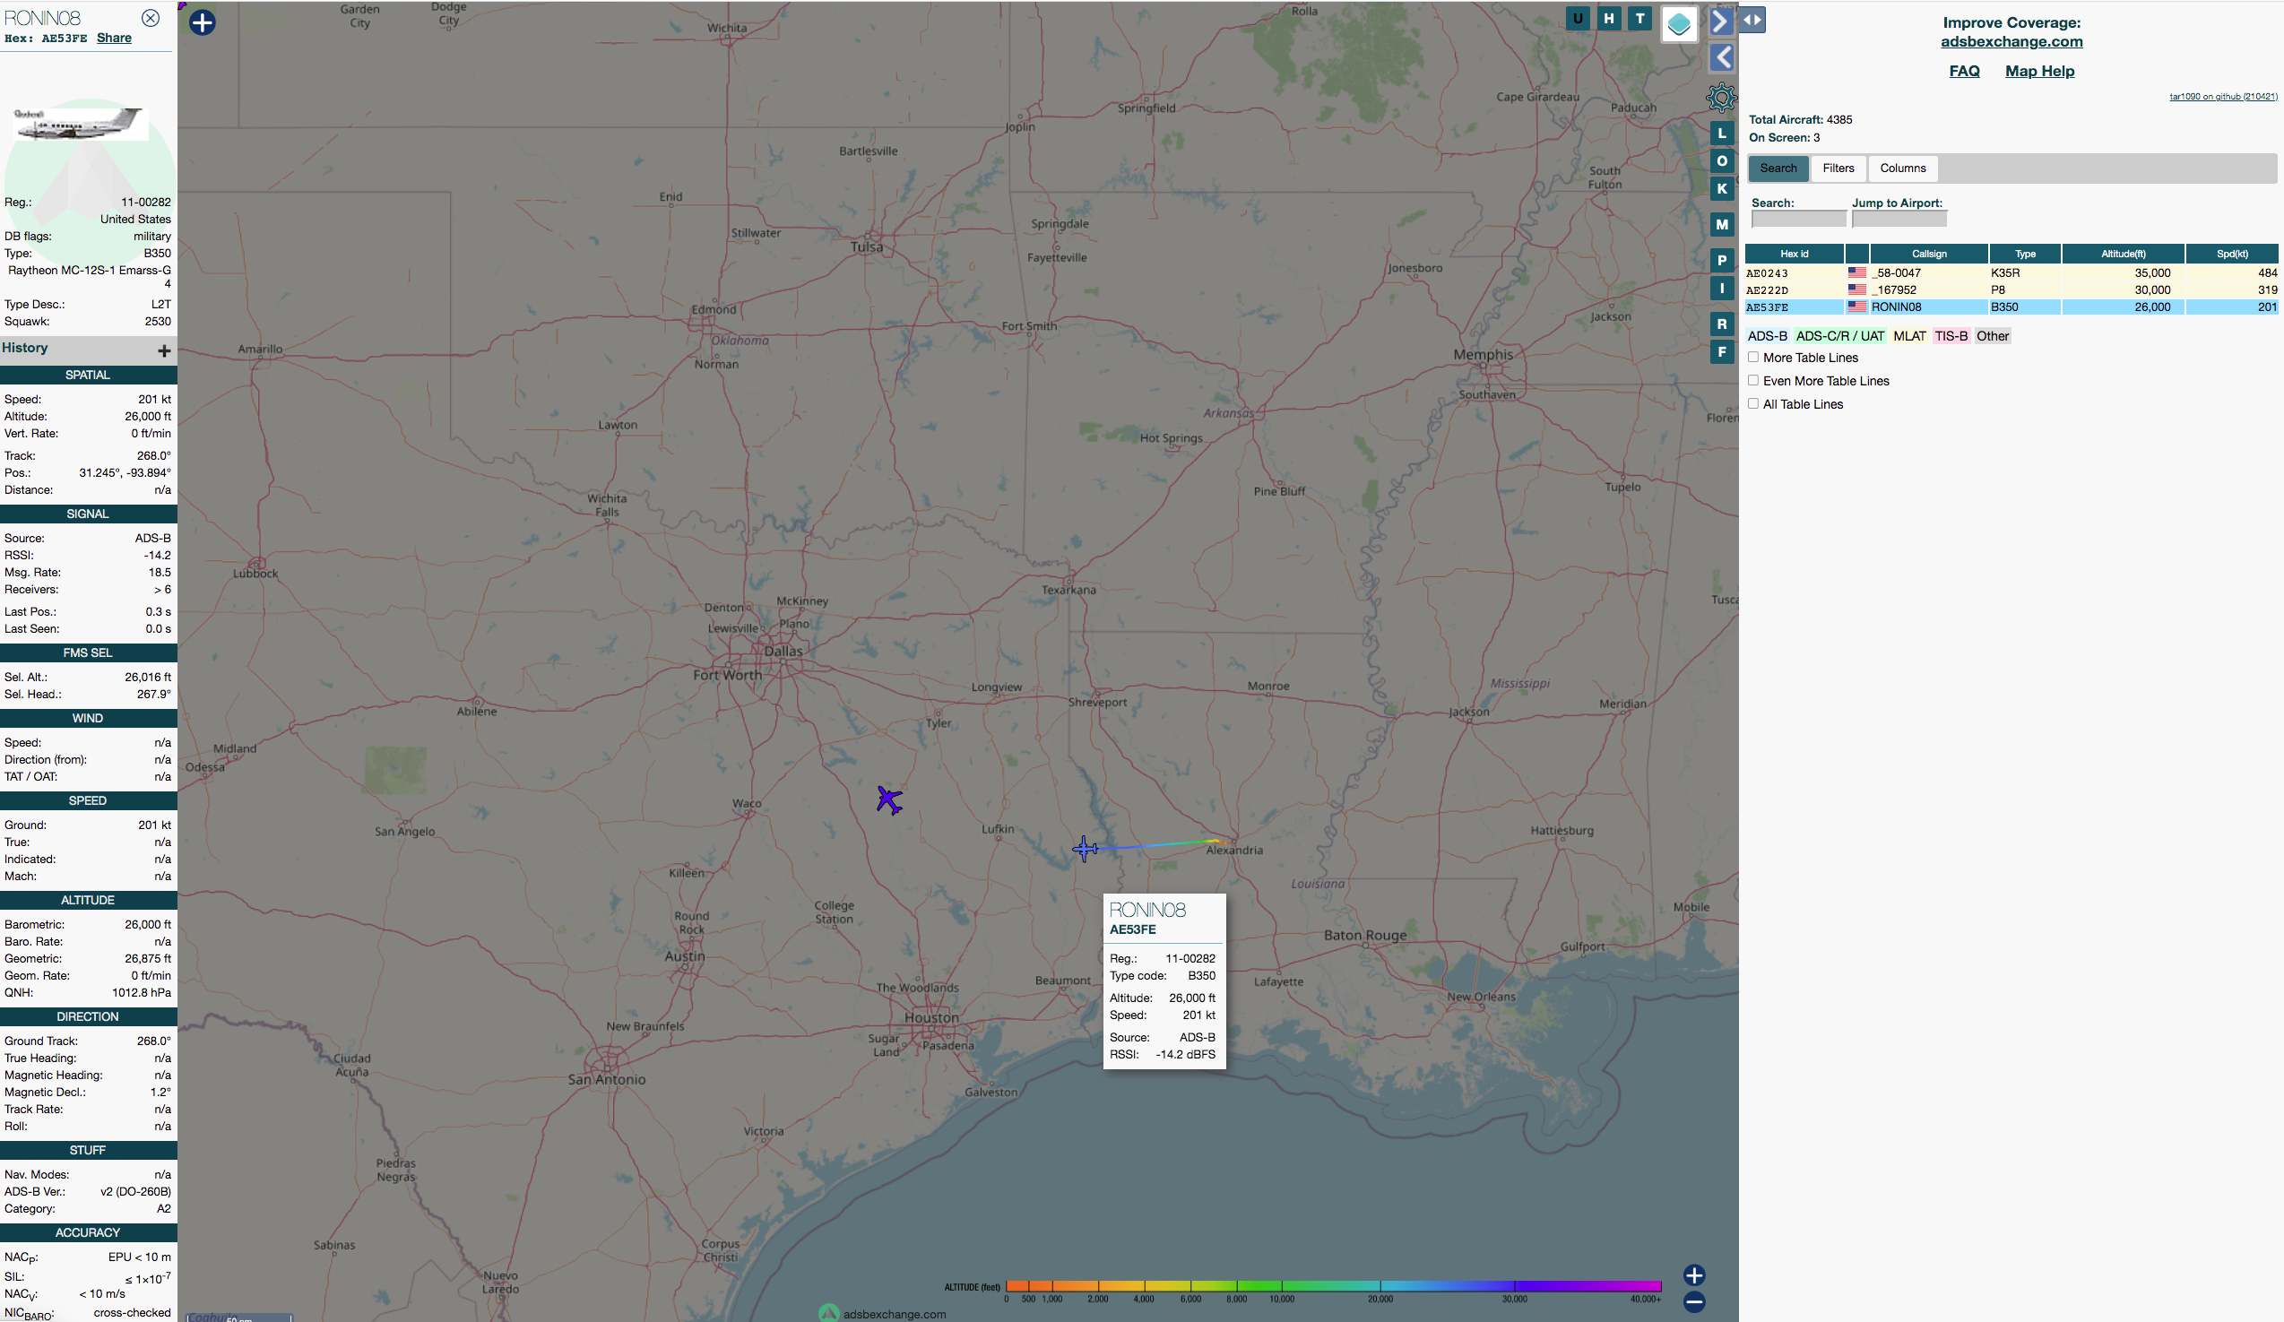Select the AE222D aircraft row
Image resolution: width=2284 pixels, height=1322 pixels.
(x=2011, y=290)
